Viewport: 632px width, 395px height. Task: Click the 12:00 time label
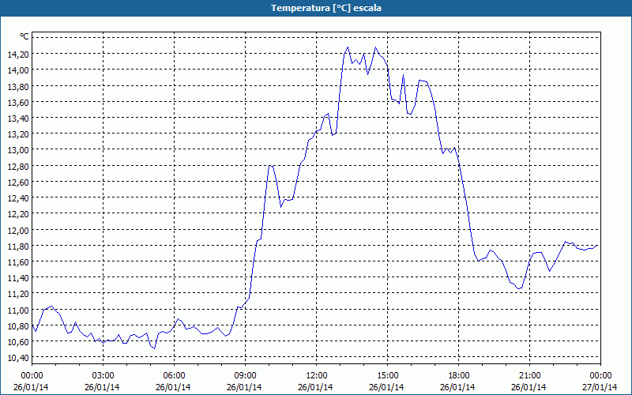click(x=316, y=376)
